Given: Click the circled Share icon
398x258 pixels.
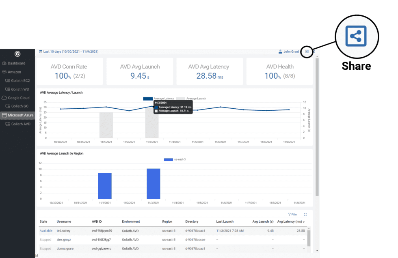Looking at the screenshot, I should point(357,37).
